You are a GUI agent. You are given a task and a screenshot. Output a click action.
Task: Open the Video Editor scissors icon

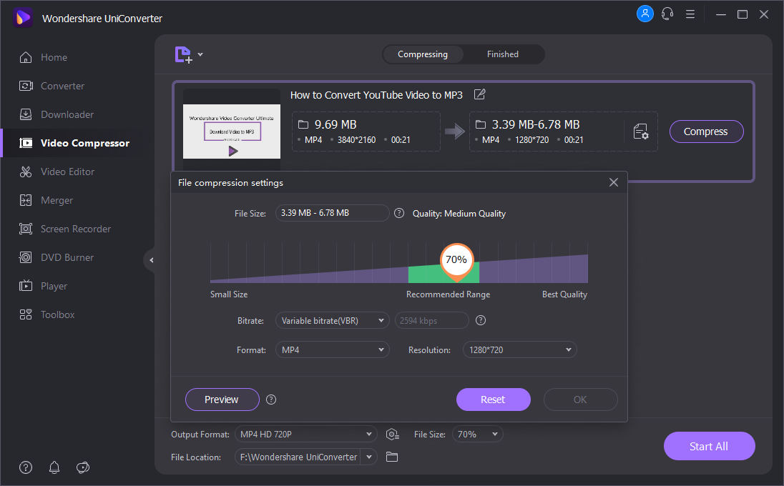point(26,172)
